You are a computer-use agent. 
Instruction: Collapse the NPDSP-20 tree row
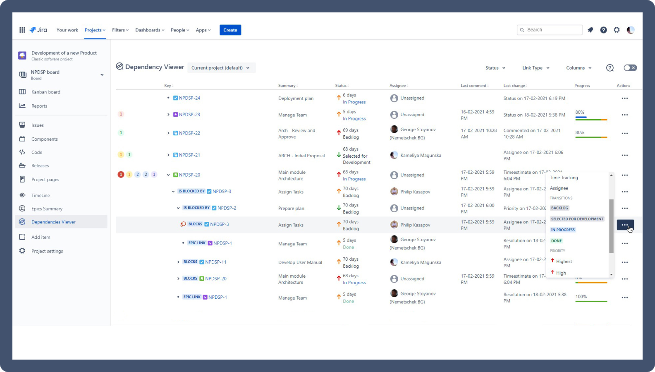pyautogui.click(x=168, y=175)
